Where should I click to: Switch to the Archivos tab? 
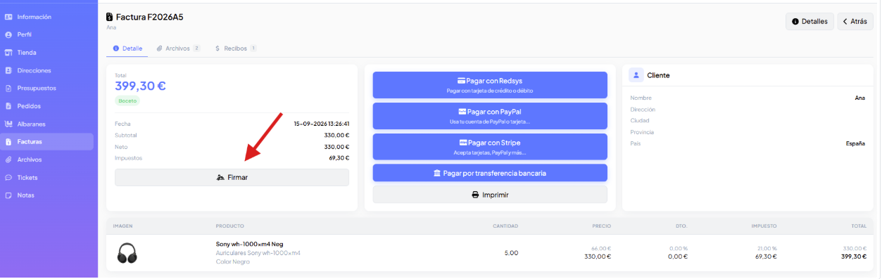point(179,48)
